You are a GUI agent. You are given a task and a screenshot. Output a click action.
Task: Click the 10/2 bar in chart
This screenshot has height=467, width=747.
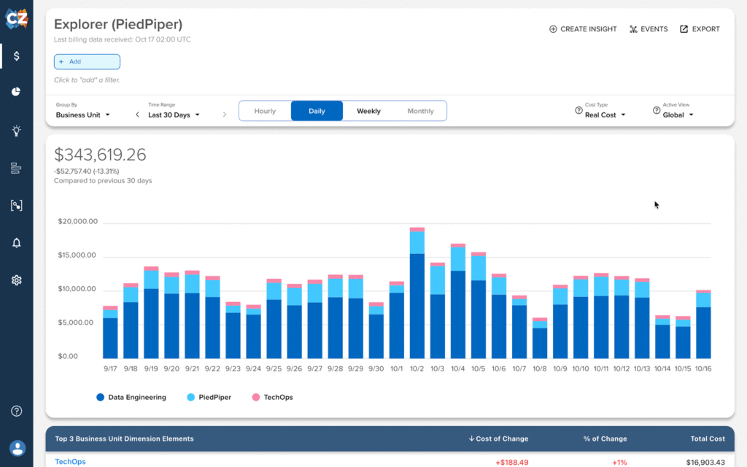(x=417, y=293)
